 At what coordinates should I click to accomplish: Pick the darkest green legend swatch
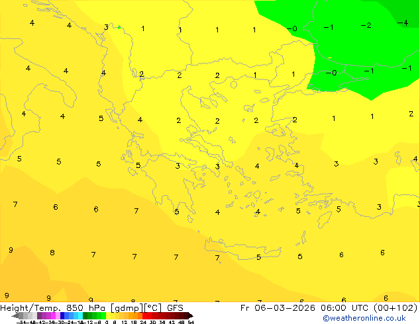click(85, 315)
